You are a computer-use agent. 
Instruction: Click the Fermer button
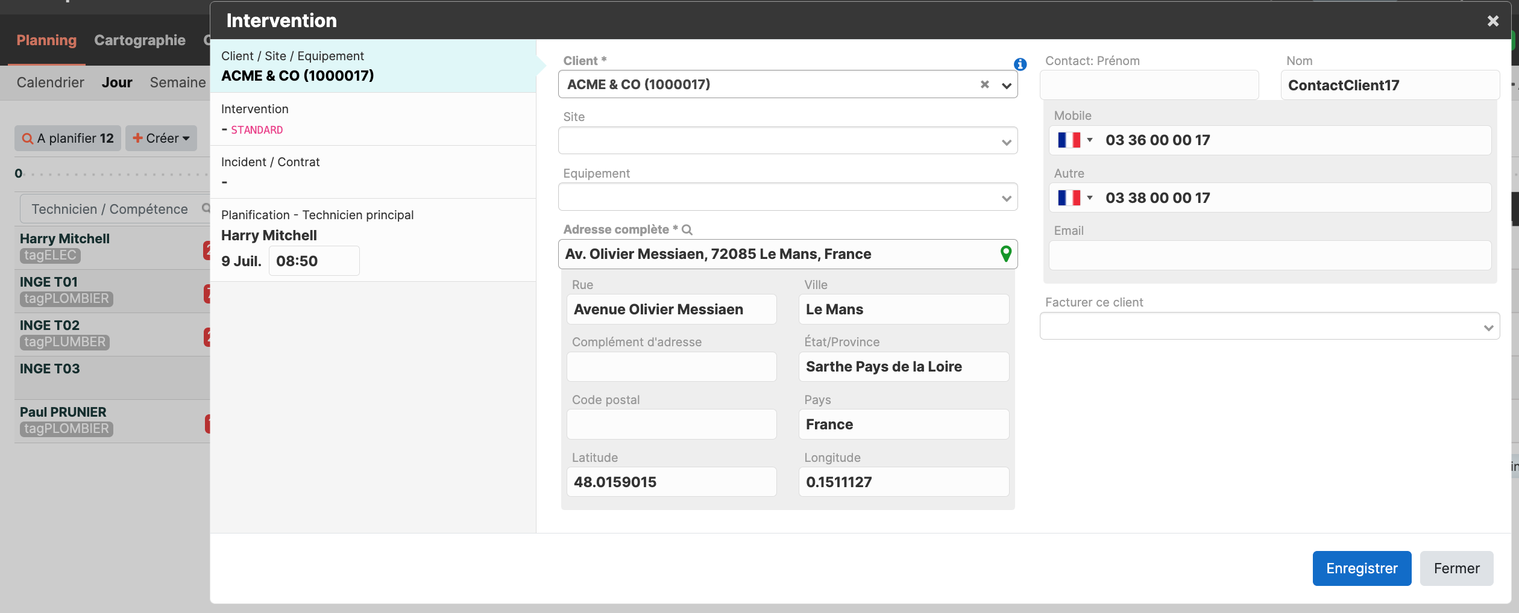click(x=1456, y=568)
